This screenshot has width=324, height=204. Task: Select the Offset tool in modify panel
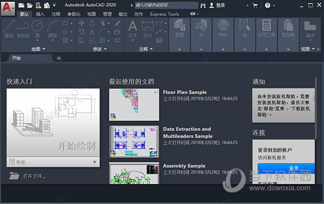click(x=117, y=41)
